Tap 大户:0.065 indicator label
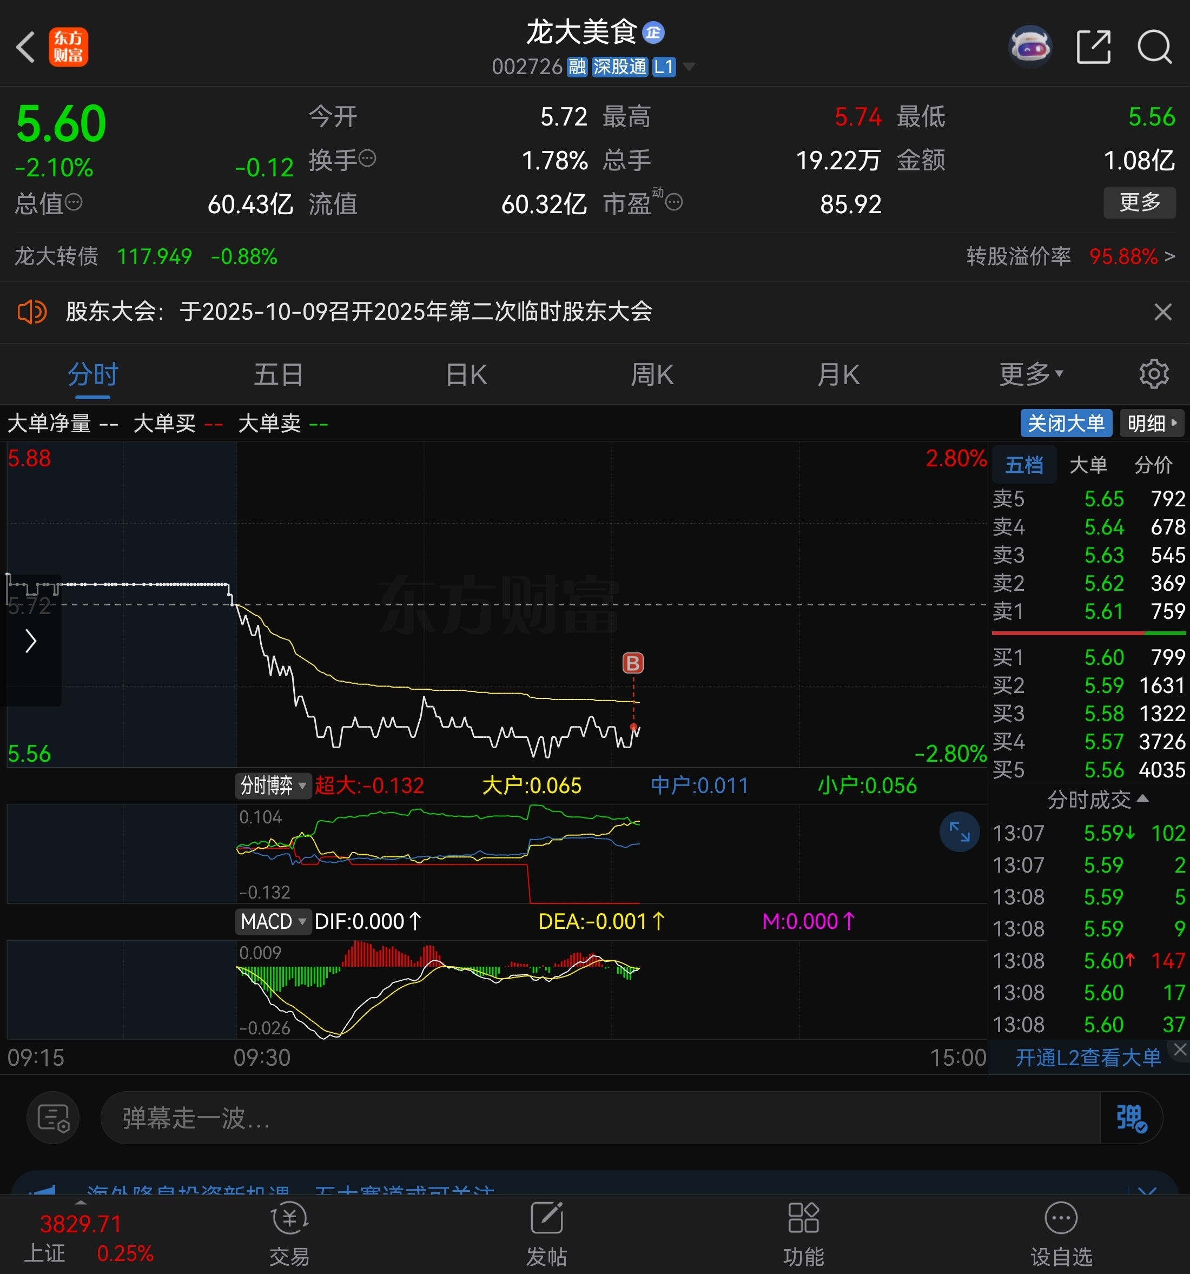Image resolution: width=1190 pixels, height=1274 pixels. point(531,785)
